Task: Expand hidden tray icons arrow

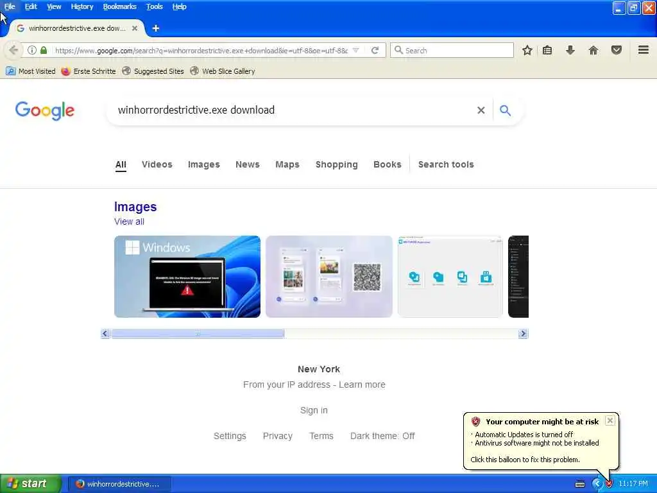Action: [597, 484]
